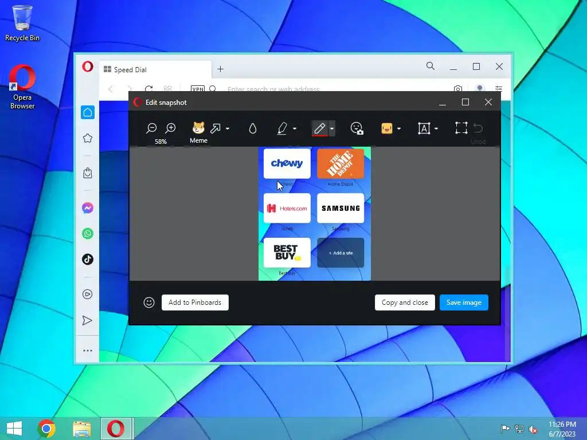Click Chewy tile in snapshot preview
Image resolution: width=587 pixels, height=440 pixels.
tap(287, 163)
